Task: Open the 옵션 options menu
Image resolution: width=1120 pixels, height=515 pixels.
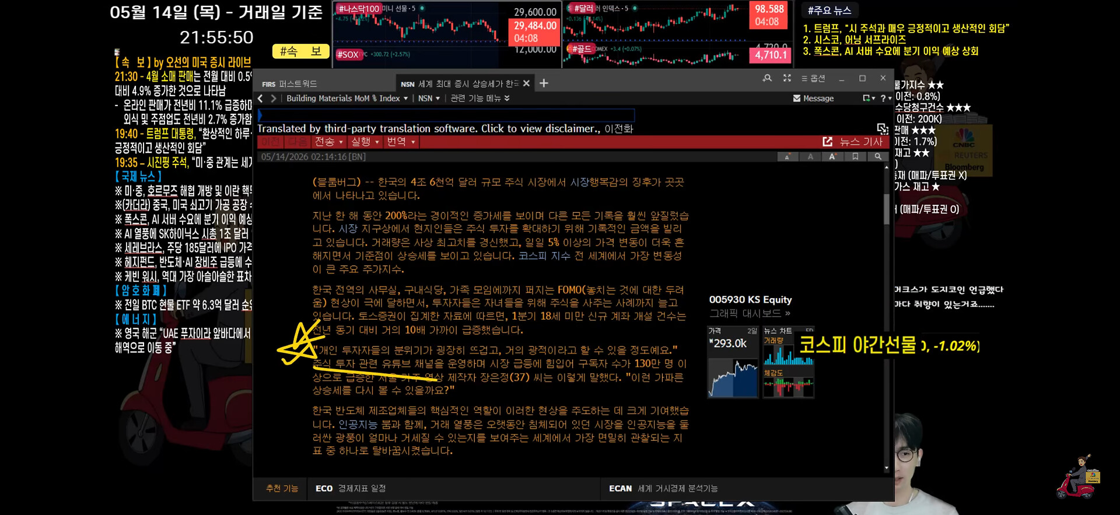Action: tap(813, 78)
